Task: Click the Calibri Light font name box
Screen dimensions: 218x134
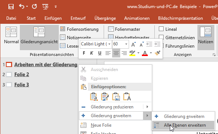Action: click(94, 44)
